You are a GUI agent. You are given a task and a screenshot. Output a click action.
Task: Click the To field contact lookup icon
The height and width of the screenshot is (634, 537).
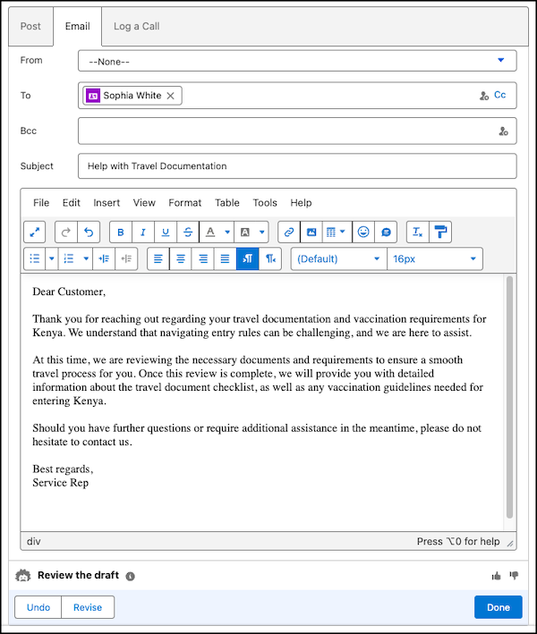[x=484, y=96]
